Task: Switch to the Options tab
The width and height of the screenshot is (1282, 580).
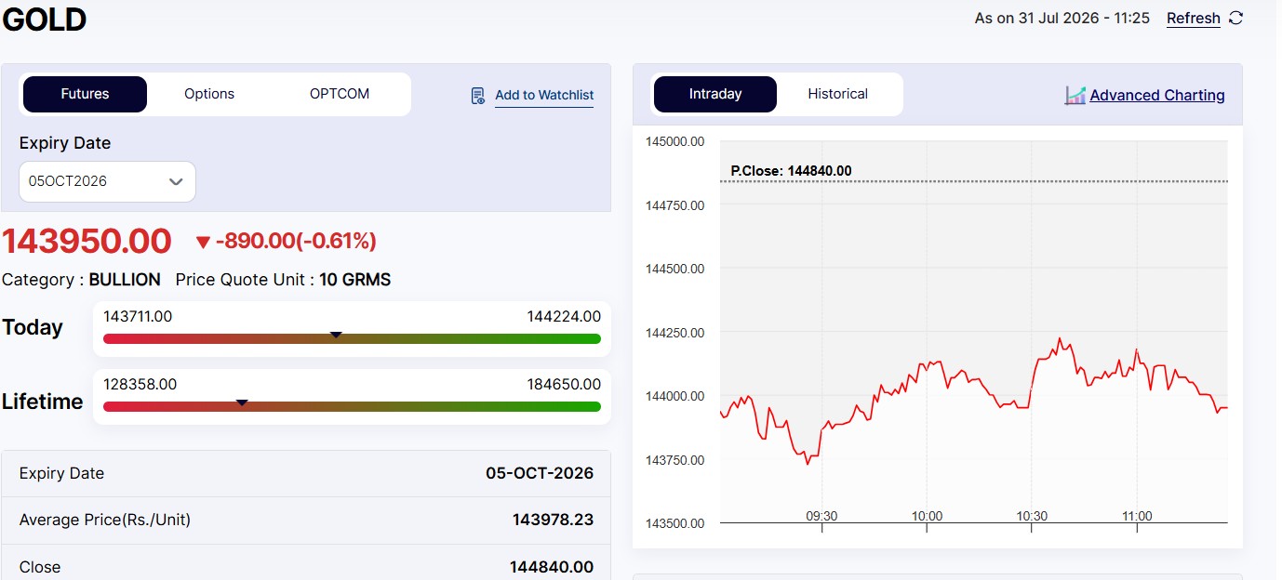Action: [209, 94]
